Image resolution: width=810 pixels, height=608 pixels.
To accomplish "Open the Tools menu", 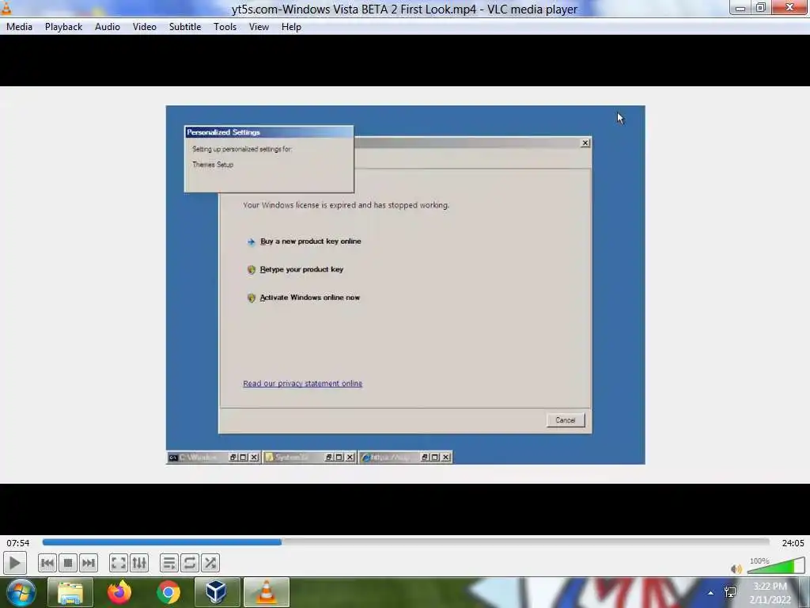I will 225,27.
